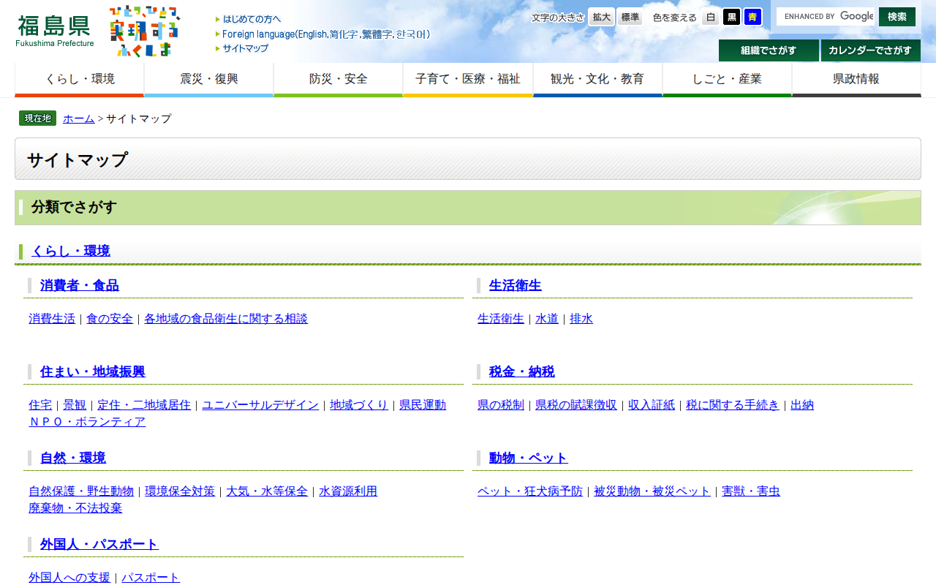Switch page color to 黒 (black)
Screen dimensions: 936x585
pos(731,17)
